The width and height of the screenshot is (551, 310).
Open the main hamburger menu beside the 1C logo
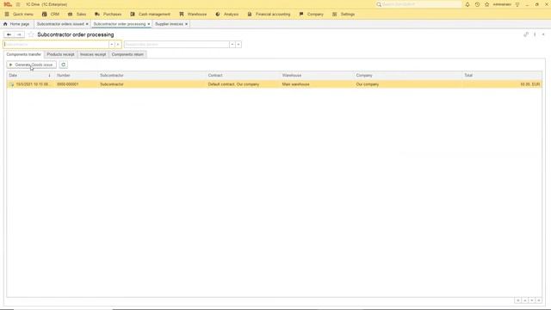(x=18, y=4)
